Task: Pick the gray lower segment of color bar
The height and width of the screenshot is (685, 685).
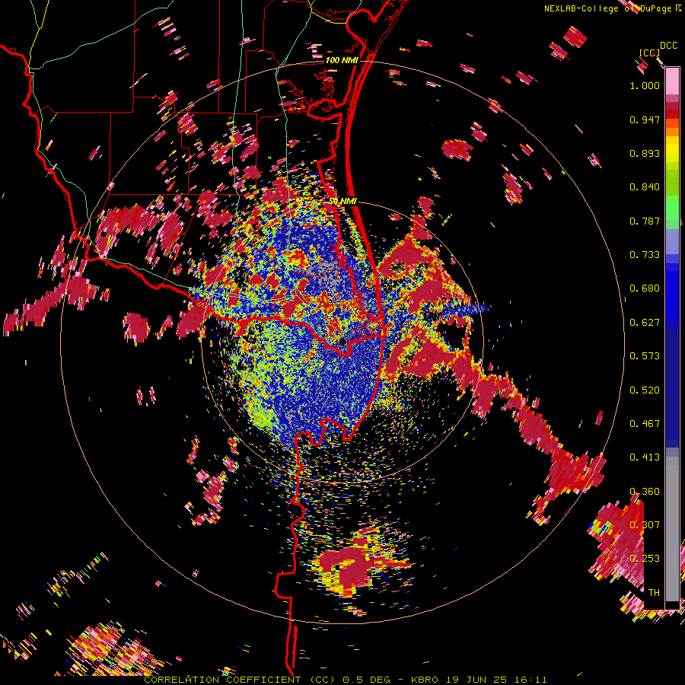Action: (672, 529)
